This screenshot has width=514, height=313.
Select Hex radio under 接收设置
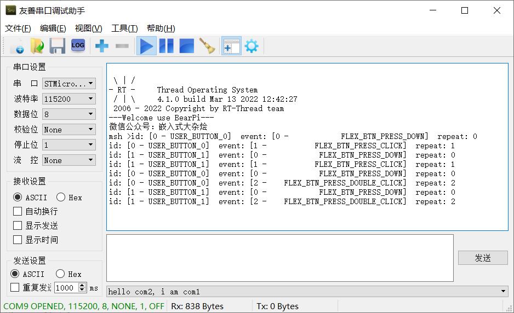click(61, 197)
